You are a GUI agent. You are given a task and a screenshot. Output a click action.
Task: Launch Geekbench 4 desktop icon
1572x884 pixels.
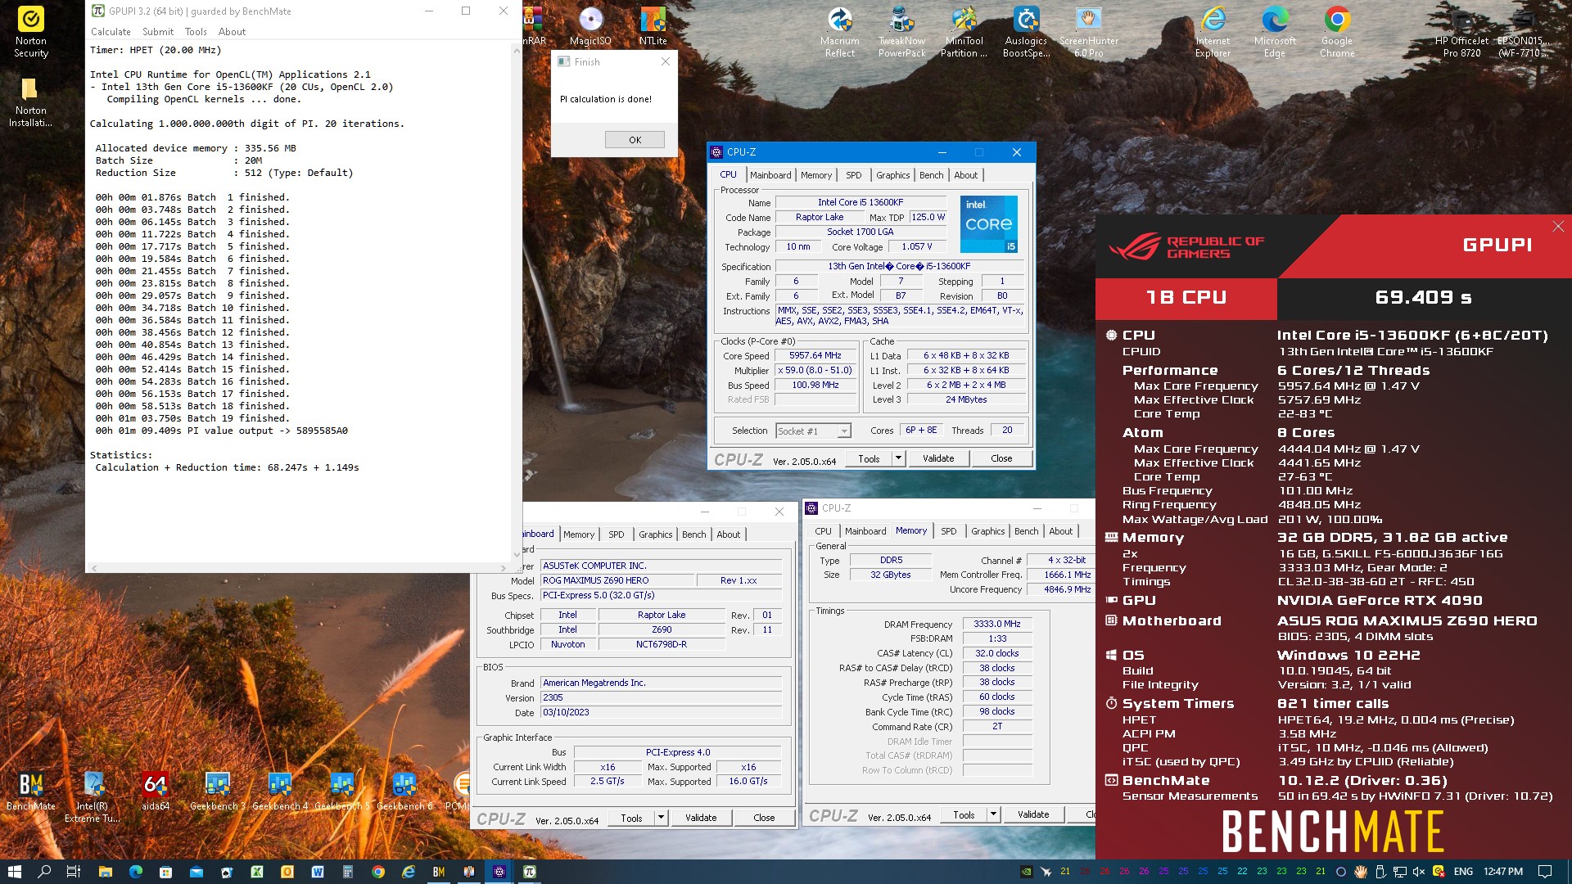[279, 792]
